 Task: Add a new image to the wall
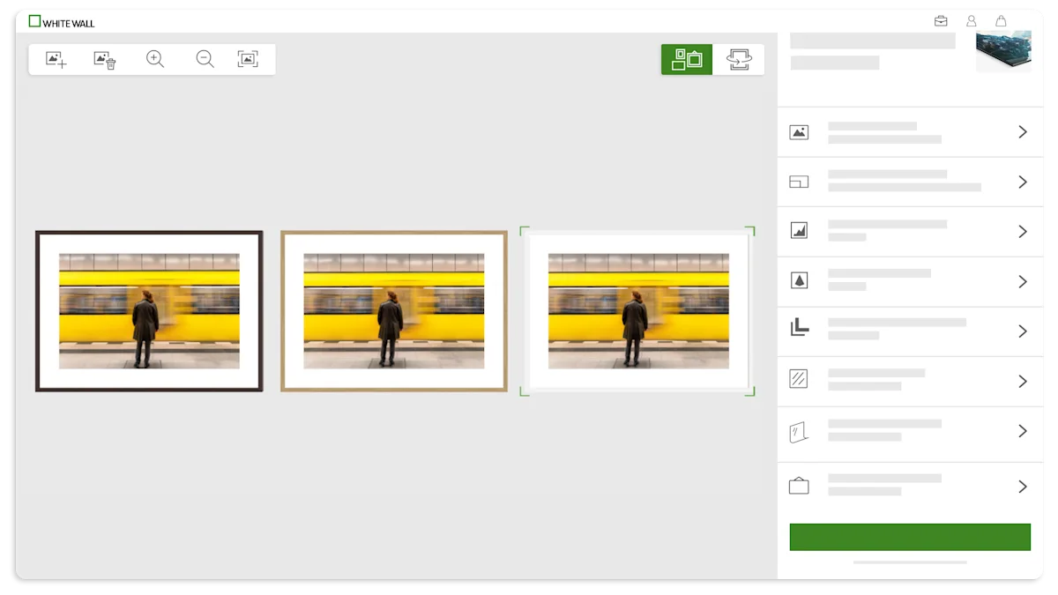coord(56,60)
